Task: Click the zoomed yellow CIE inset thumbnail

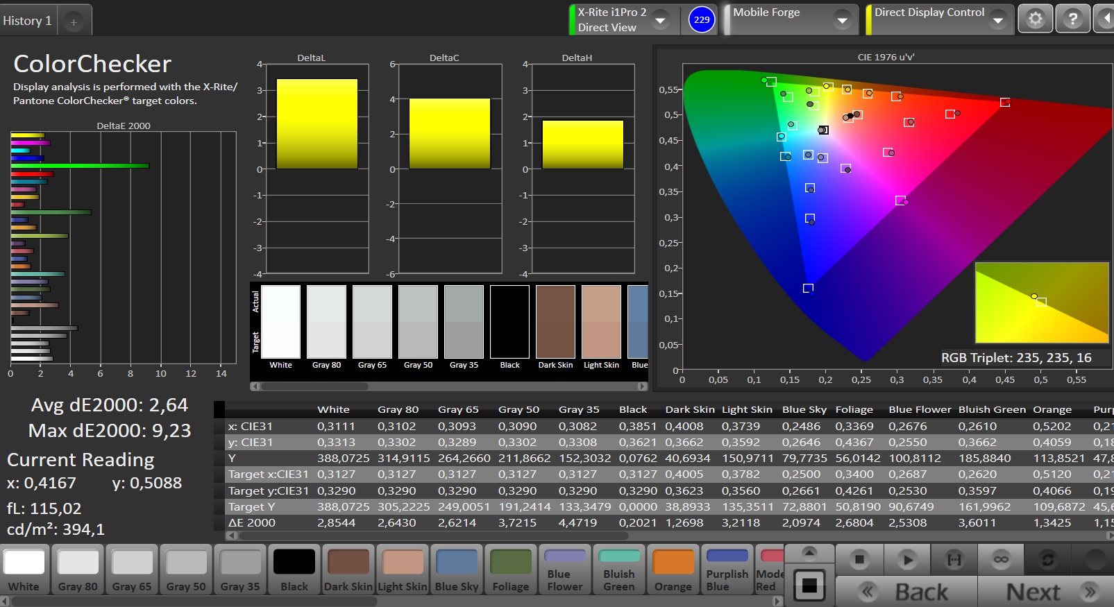Action: 1042,302
